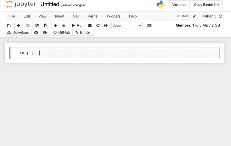Screen dimensions: 231x146
Task: Click the cloud download icon
Action: (36, 32)
